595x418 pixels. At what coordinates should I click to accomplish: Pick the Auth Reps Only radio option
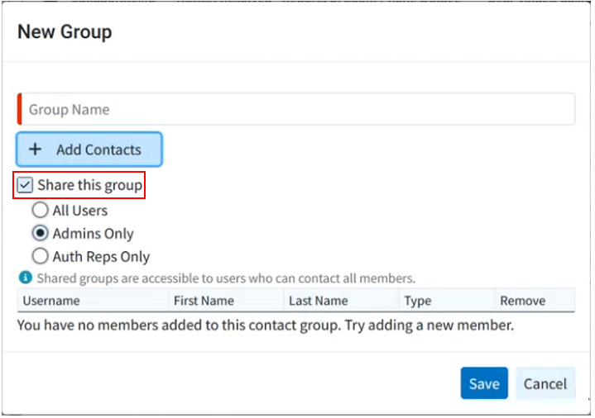40,256
